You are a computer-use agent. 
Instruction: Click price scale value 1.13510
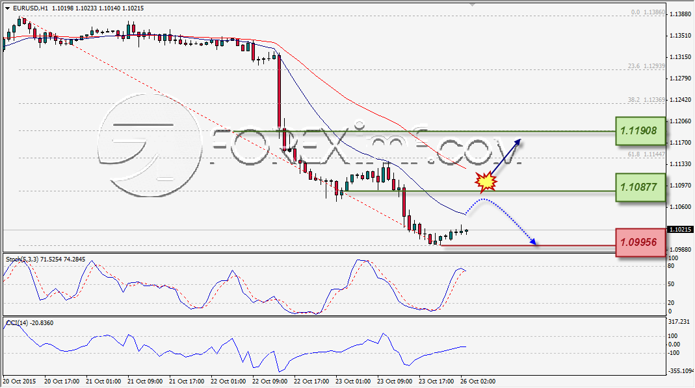coord(681,36)
